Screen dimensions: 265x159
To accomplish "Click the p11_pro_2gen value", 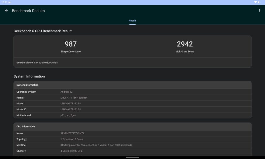I will [x=68, y=115].
